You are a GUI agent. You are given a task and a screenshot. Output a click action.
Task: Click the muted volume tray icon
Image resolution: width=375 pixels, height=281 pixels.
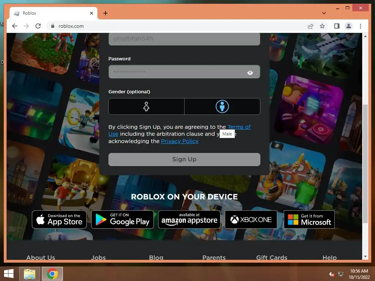coord(331,274)
